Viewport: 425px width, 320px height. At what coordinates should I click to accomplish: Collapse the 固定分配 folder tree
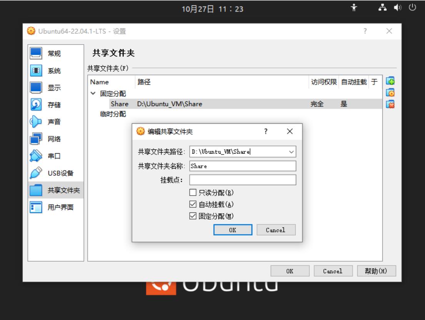(x=93, y=93)
